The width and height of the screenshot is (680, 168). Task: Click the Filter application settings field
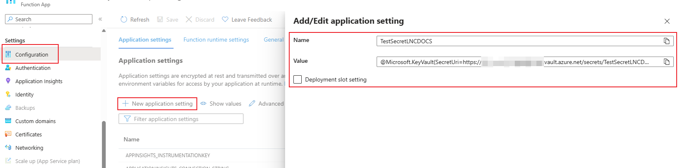click(181, 119)
